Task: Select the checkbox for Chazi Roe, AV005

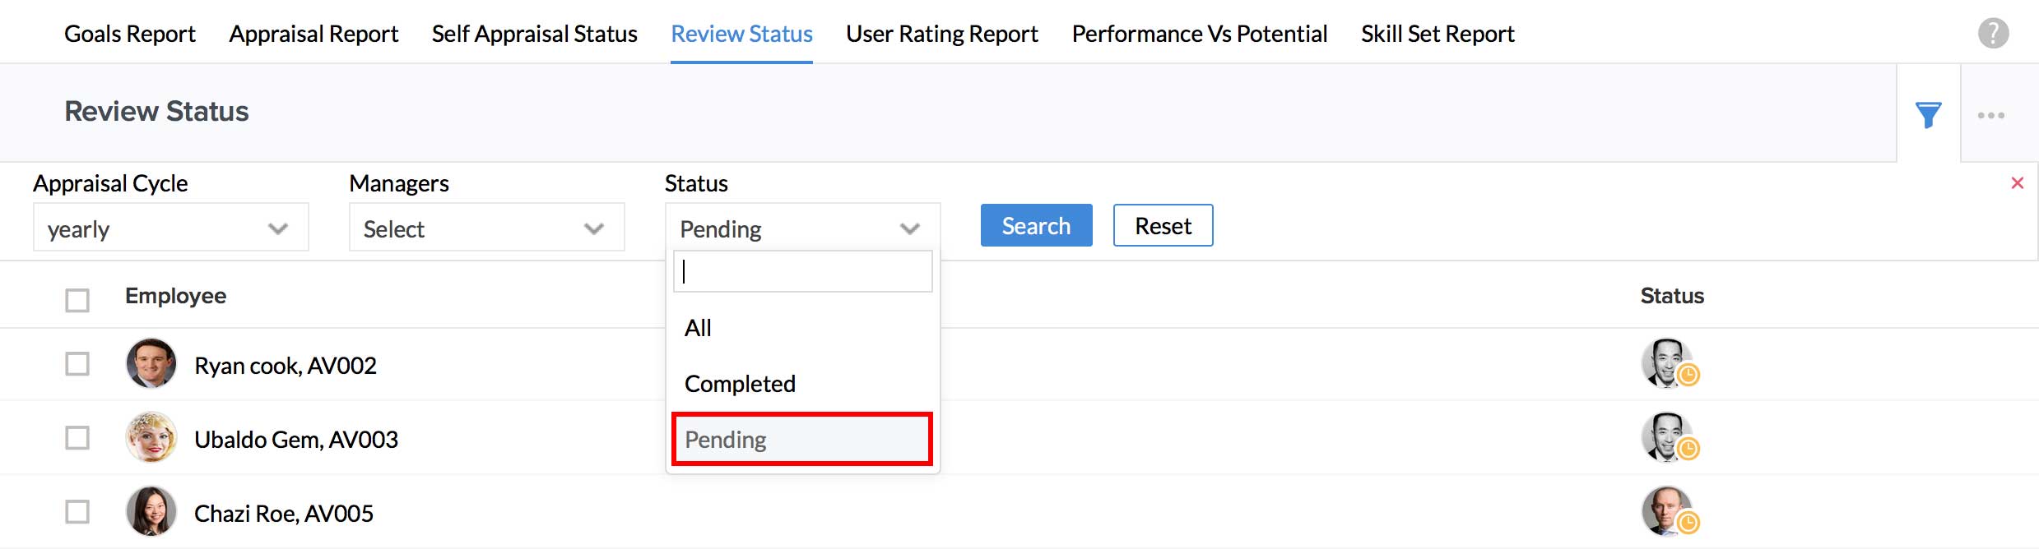Action: (x=77, y=512)
